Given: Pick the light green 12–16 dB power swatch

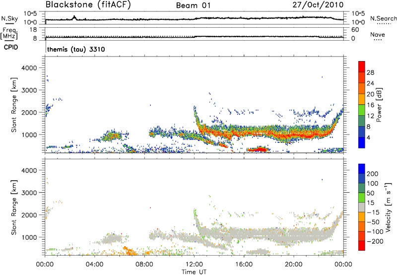Looking at the screenshot, I should (x=362, y=110).
